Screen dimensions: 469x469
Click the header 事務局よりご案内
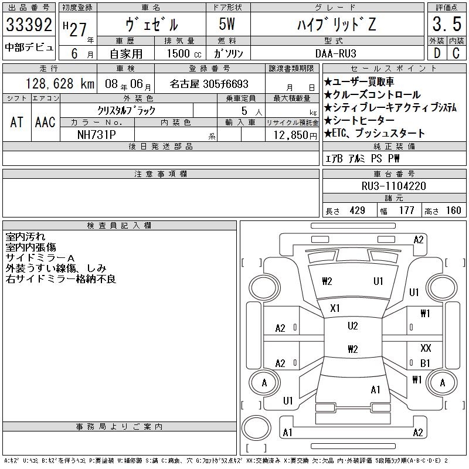pyautogui.click(x=120, y=427)
